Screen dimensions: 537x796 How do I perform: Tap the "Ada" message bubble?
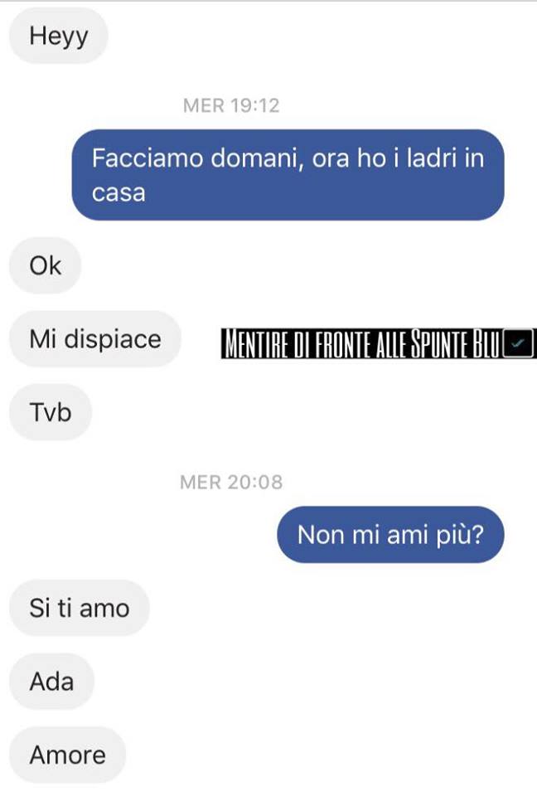point(51,682)
